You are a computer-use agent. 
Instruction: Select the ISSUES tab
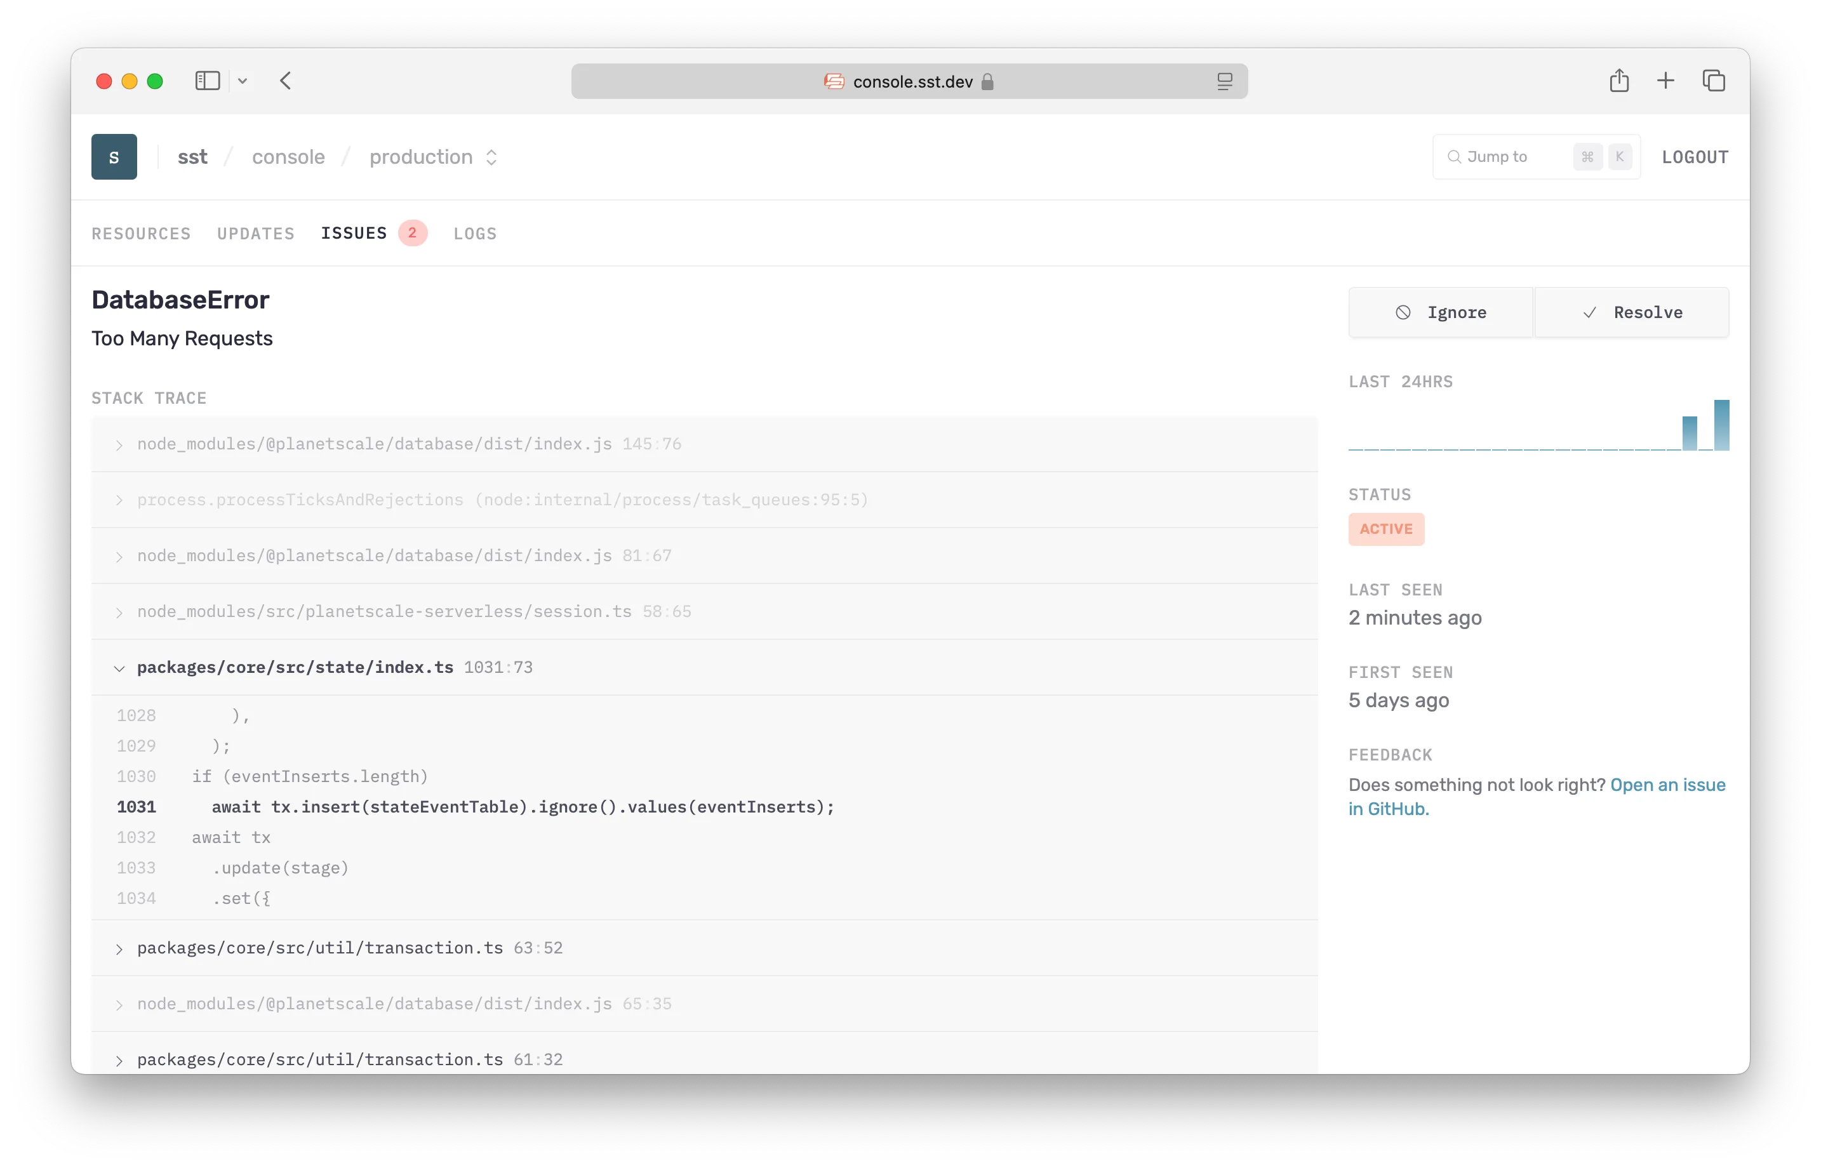pyautogui.click(x=354, y=233)
